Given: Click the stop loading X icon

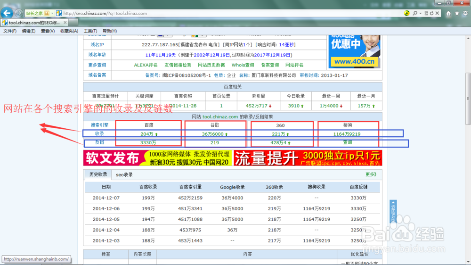Looking at the screenshot, I should pos(438,13).
